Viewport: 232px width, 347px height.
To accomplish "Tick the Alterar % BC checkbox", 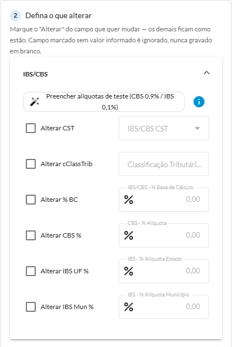I will click(x=31, y=200).
